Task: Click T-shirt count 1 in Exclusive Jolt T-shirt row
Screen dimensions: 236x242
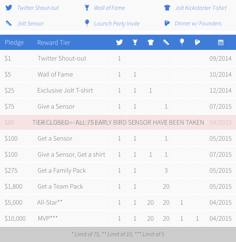Action: (x=151, y=91)
